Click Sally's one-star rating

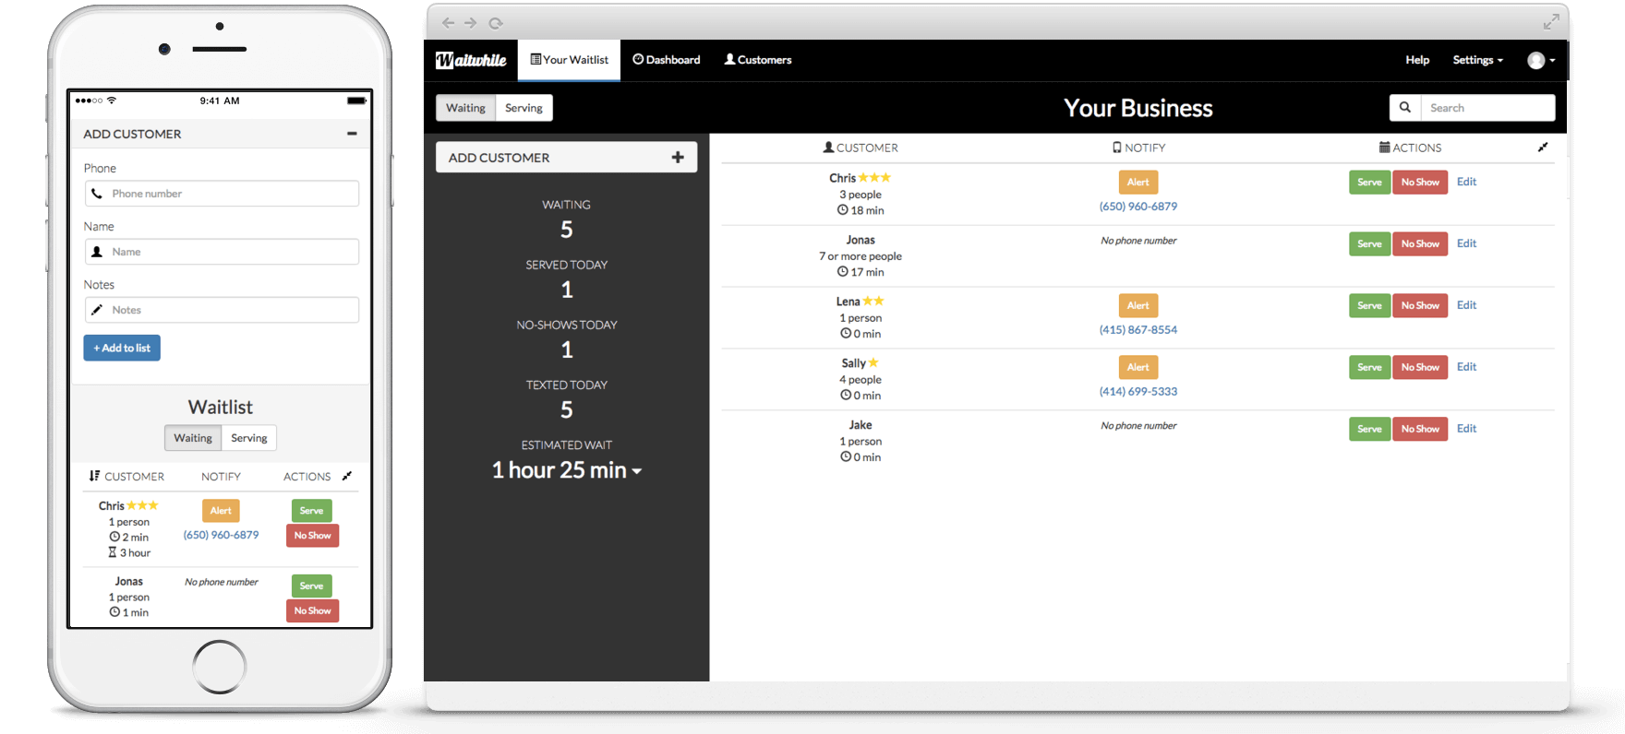(x=873, y=363)
